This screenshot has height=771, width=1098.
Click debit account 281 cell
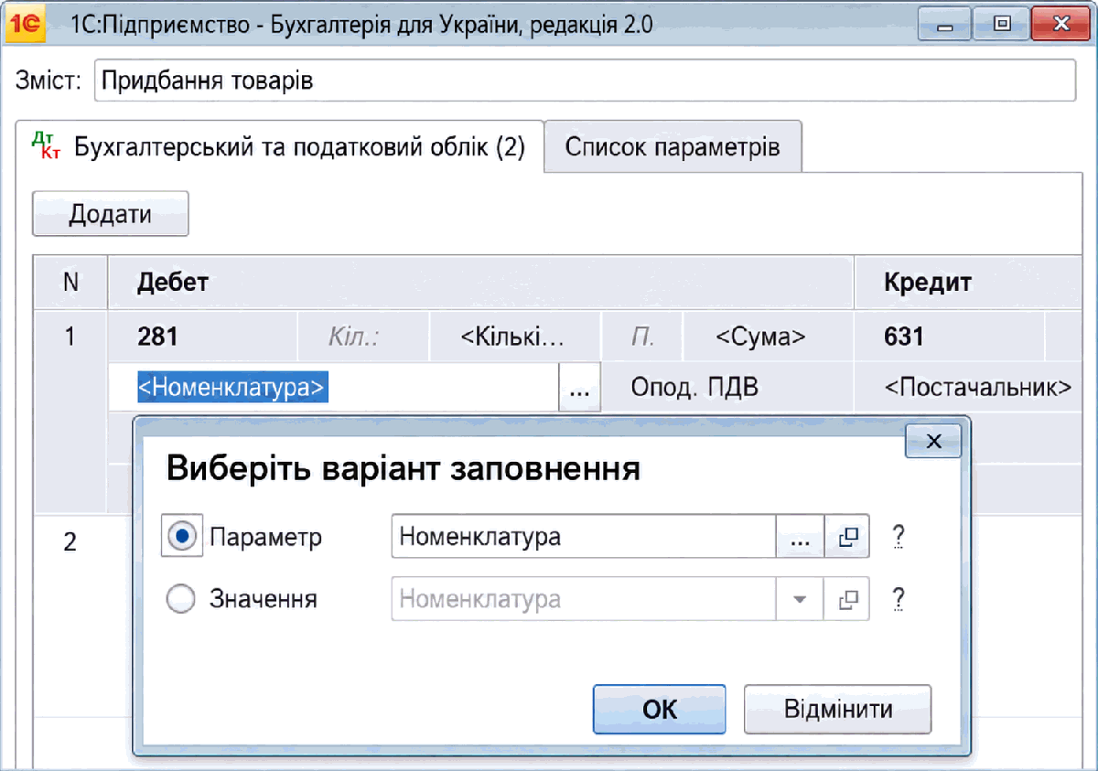[x=203, y=337]
